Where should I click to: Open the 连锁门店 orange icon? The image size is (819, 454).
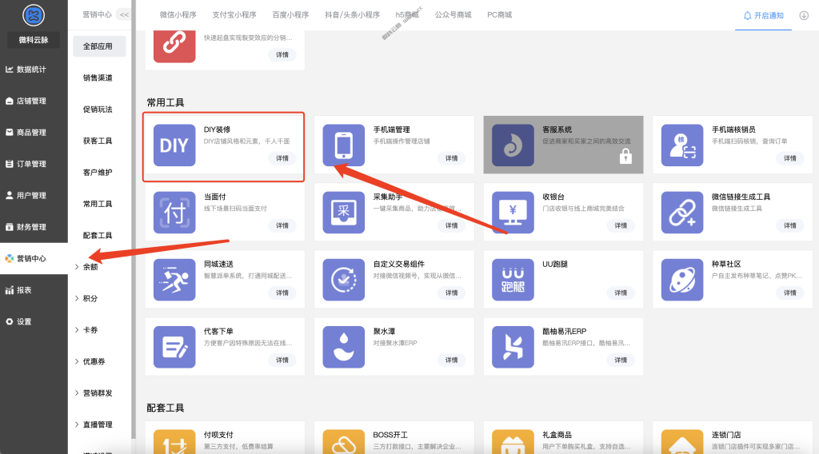682,442
